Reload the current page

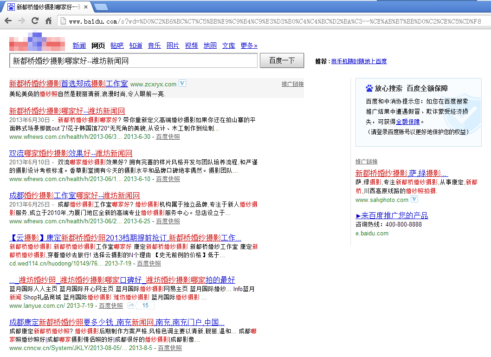[x=35, y=21]
